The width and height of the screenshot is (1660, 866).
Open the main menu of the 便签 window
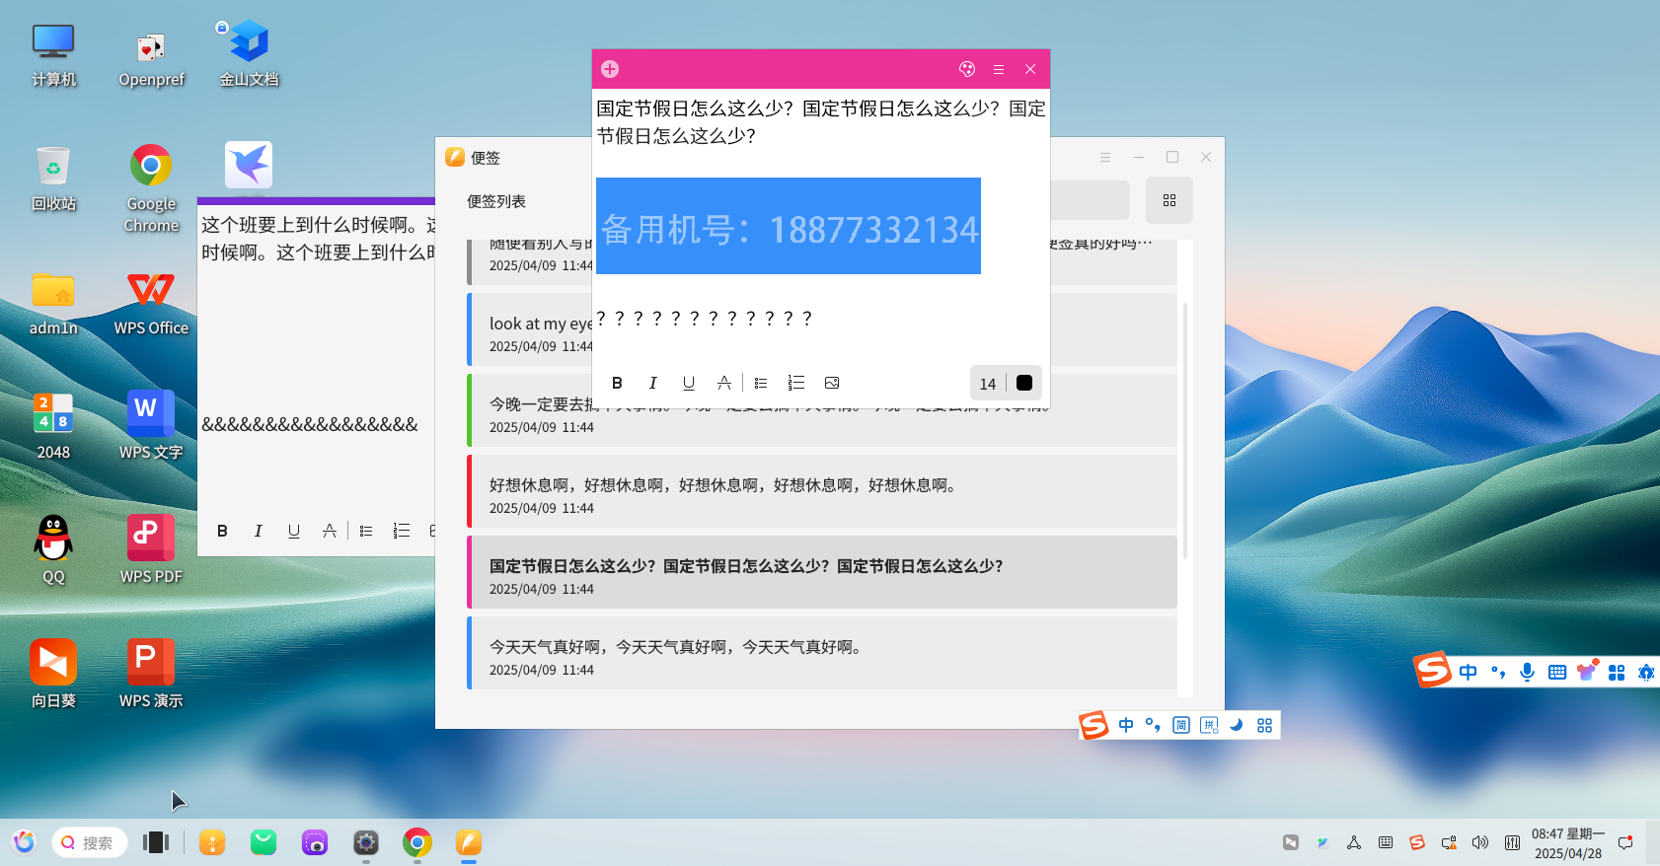pos(1105,157)
